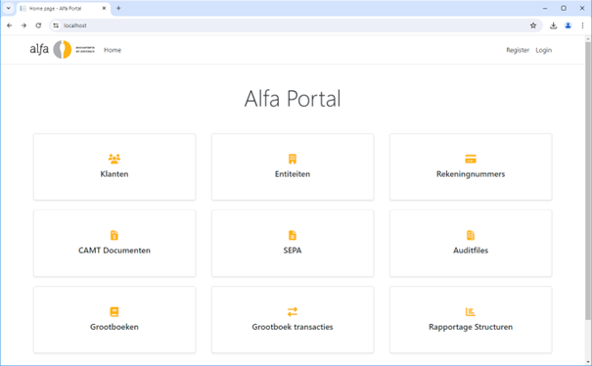592x366 pixels.
Task: Open the Home navigation link
Action: pyautogui.click(x=113, y=50)
